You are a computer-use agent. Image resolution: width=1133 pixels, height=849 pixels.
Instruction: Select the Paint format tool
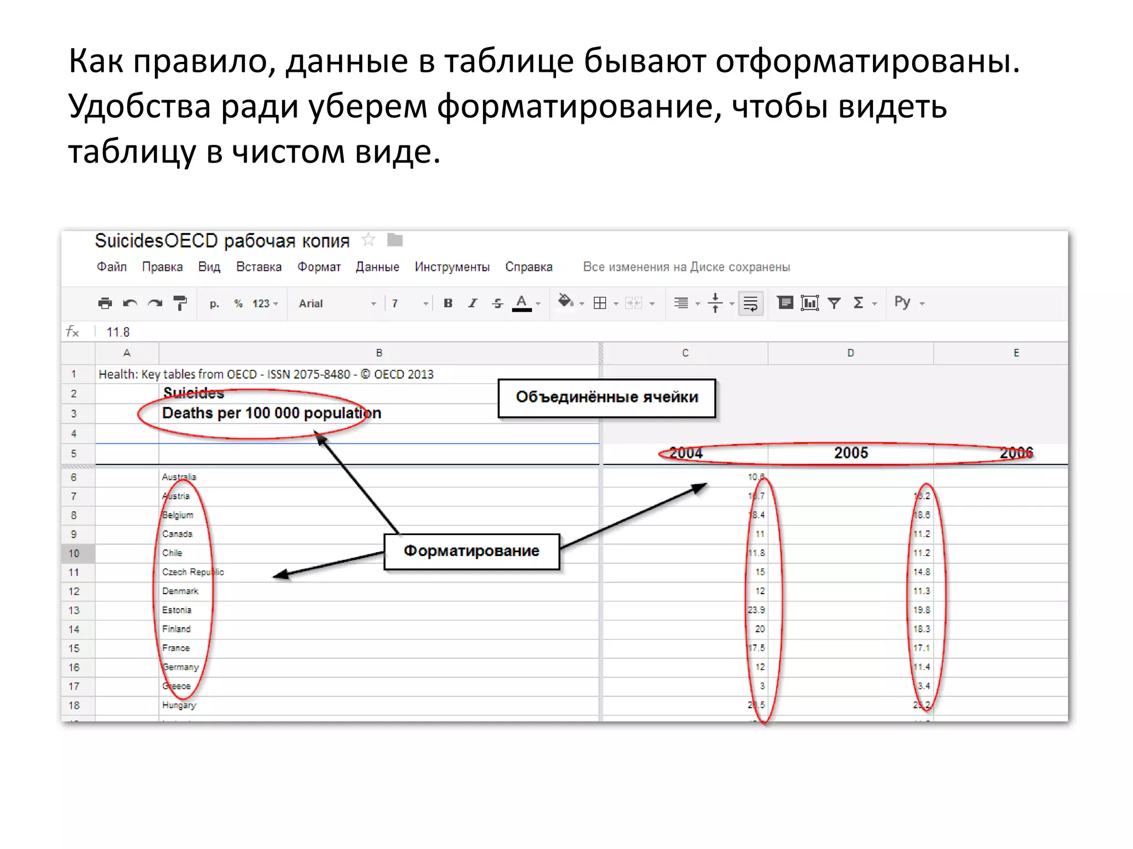click(x=180, y=303)
